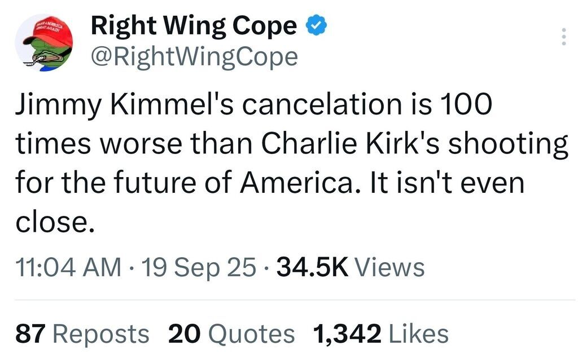The image size is (578, 353).
Task: Open the 20 Quotes list
Action: point(231,334)
